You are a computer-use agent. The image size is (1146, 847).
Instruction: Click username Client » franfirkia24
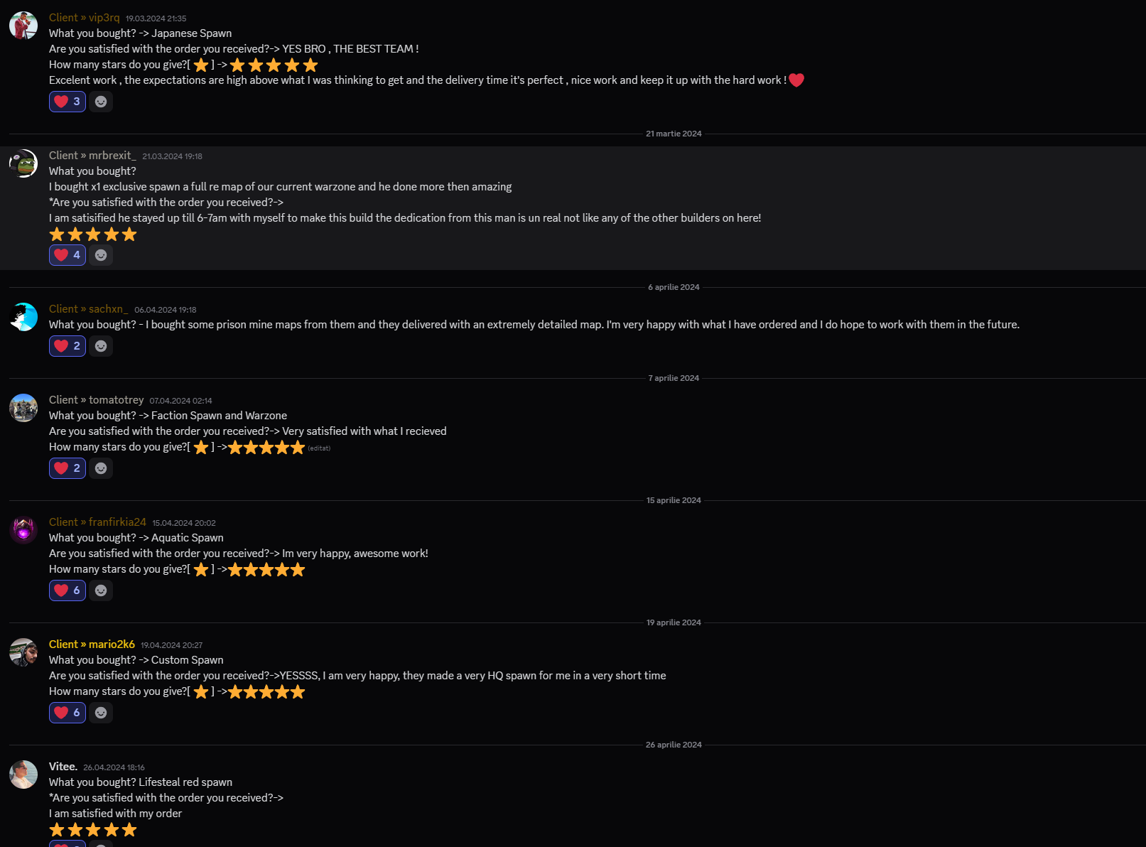[x=97, y=522]
